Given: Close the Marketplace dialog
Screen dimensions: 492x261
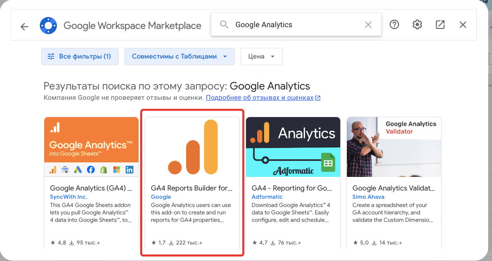Looking at the screenshot, I should pos(463,25).
